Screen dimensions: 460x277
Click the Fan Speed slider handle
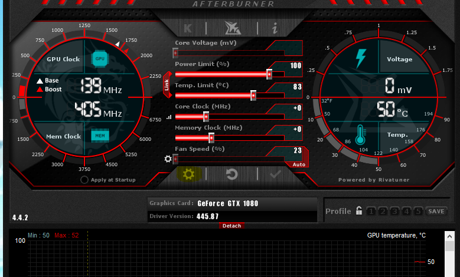[175, 159]
